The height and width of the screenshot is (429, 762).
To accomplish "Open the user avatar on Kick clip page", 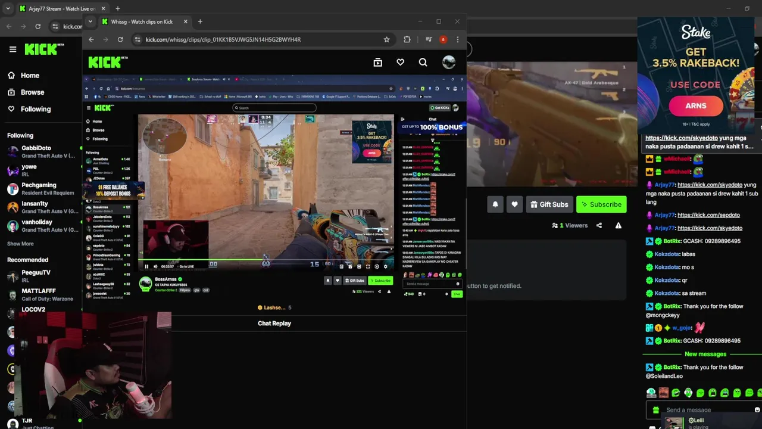I will [x=449, y=62].
